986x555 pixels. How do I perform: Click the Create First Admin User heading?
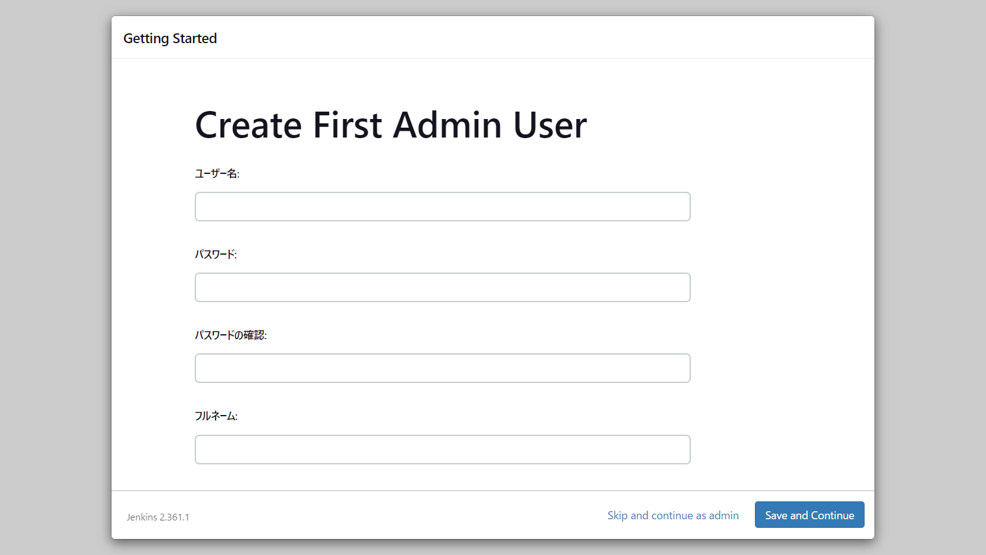pyautogui.click(x=391, y=125)
